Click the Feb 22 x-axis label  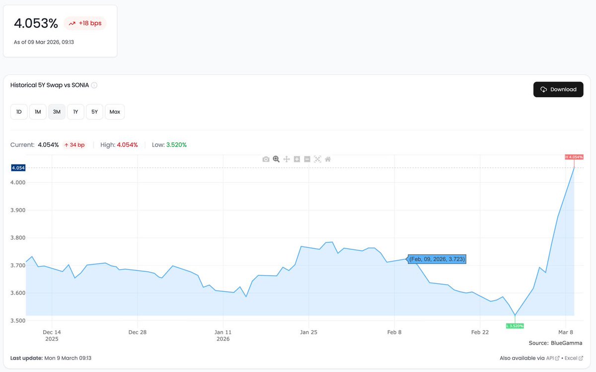pyautogui.click(x=480, y=332)
